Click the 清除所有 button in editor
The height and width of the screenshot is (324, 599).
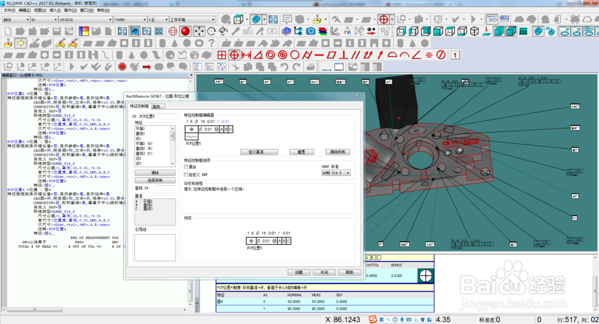point(338,152)
